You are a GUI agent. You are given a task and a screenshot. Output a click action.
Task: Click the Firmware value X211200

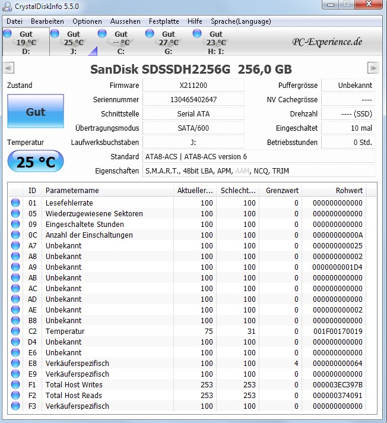pyautogui.click(x=193, y=85)
